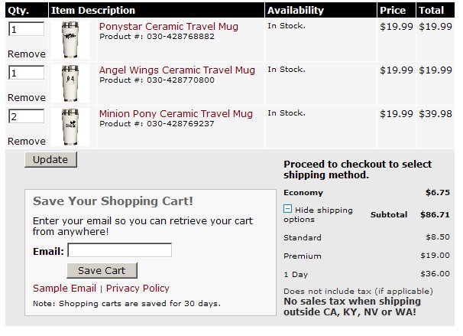Image resolution: width=463 pixels, height=336 pixels.
Task: Focus the Email input field
Action: click(x=120, y=250)
